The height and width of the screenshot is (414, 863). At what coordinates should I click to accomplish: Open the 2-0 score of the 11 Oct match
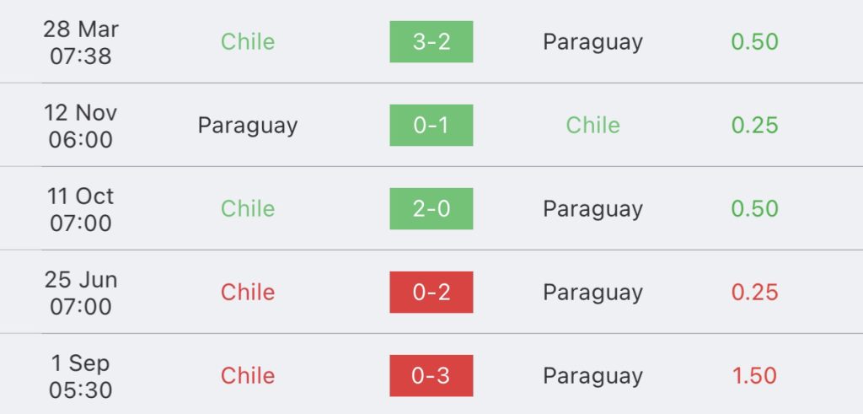[431, 208]
